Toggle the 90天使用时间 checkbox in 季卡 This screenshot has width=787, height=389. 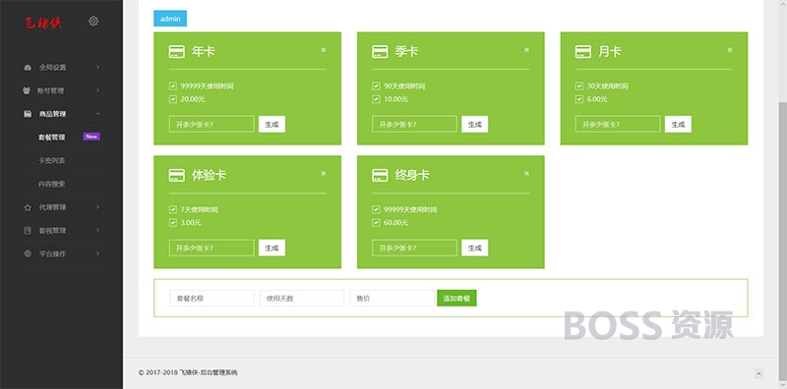coord(376,86)
